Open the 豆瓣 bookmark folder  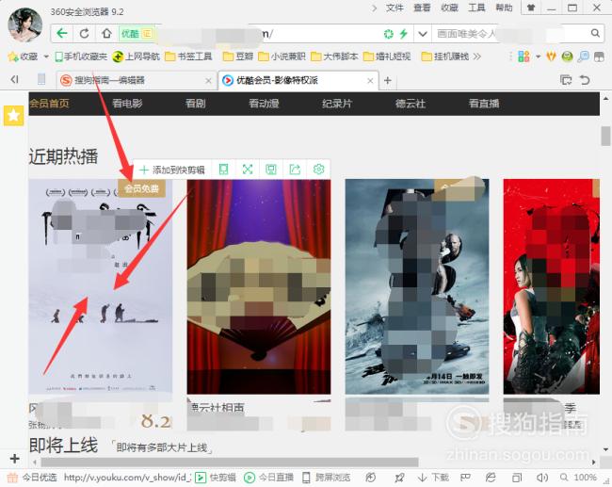(238, 57)
